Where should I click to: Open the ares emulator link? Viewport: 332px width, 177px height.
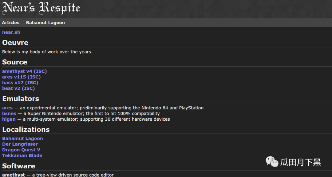[x=7, y=108]
